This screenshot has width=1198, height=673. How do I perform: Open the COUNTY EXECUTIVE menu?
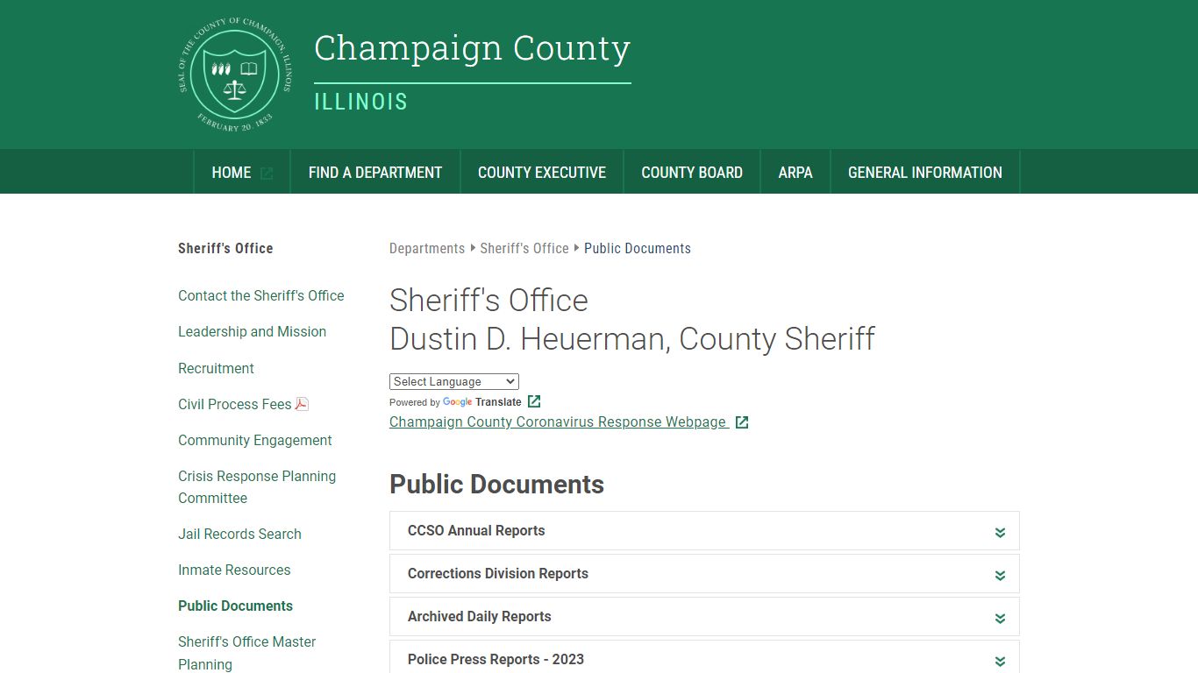542,172
